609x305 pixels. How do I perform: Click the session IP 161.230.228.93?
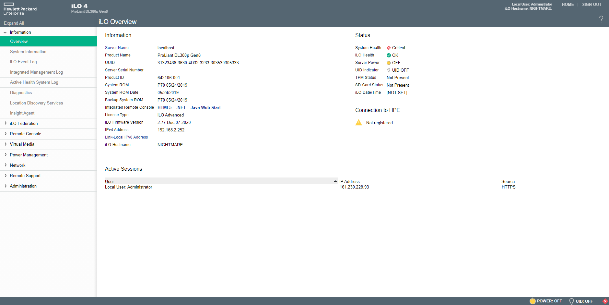pyautogui.click(x=354, y=187)
